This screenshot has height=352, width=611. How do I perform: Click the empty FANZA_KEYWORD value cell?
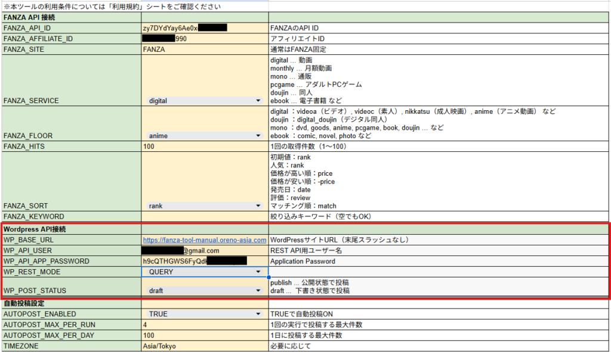[x=204, y=217]
